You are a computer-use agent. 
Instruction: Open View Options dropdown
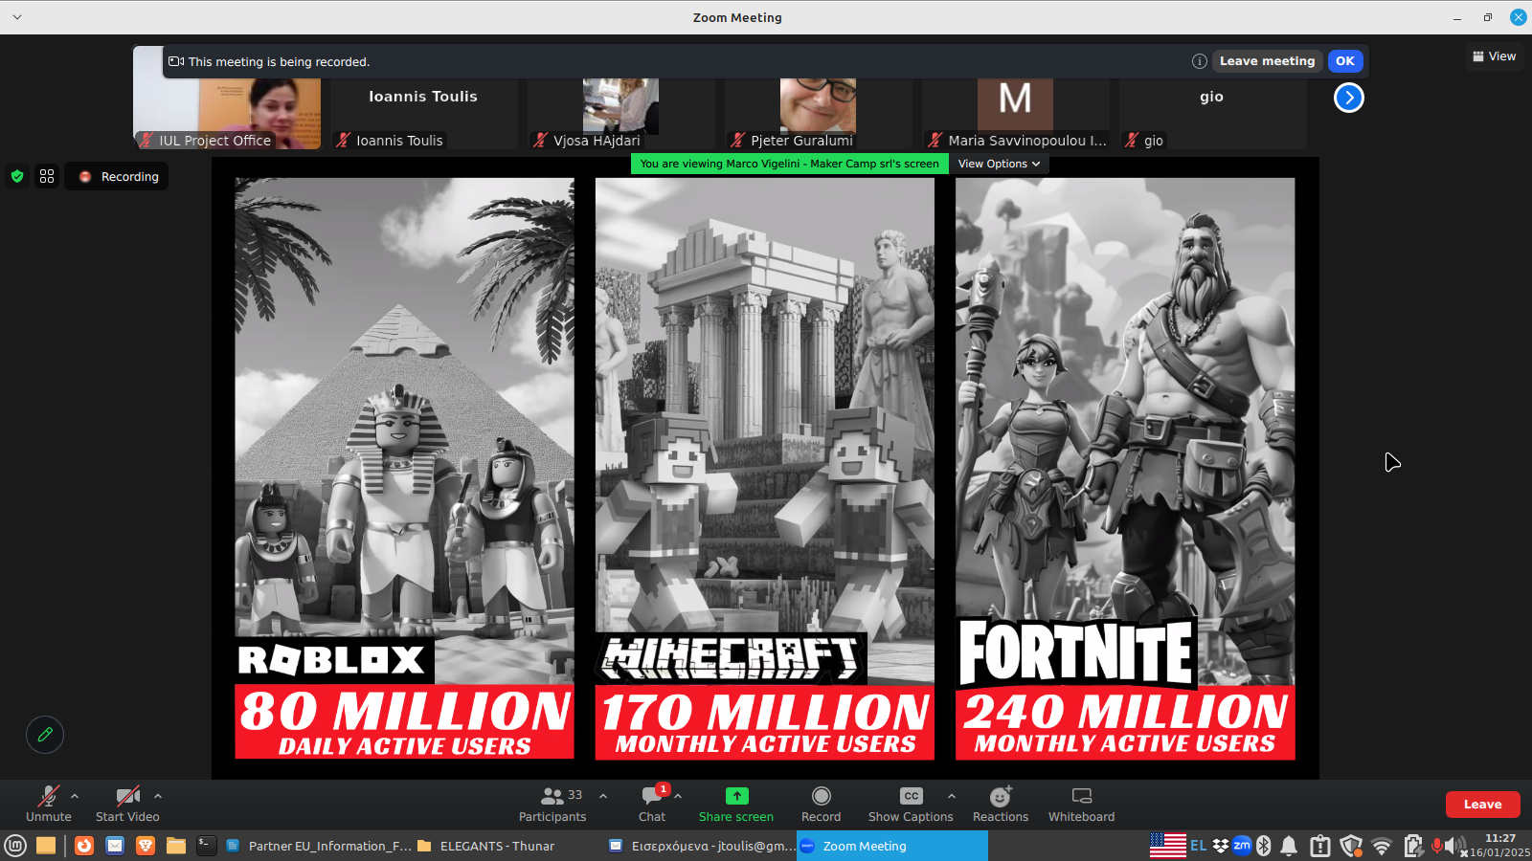(999, 164)
